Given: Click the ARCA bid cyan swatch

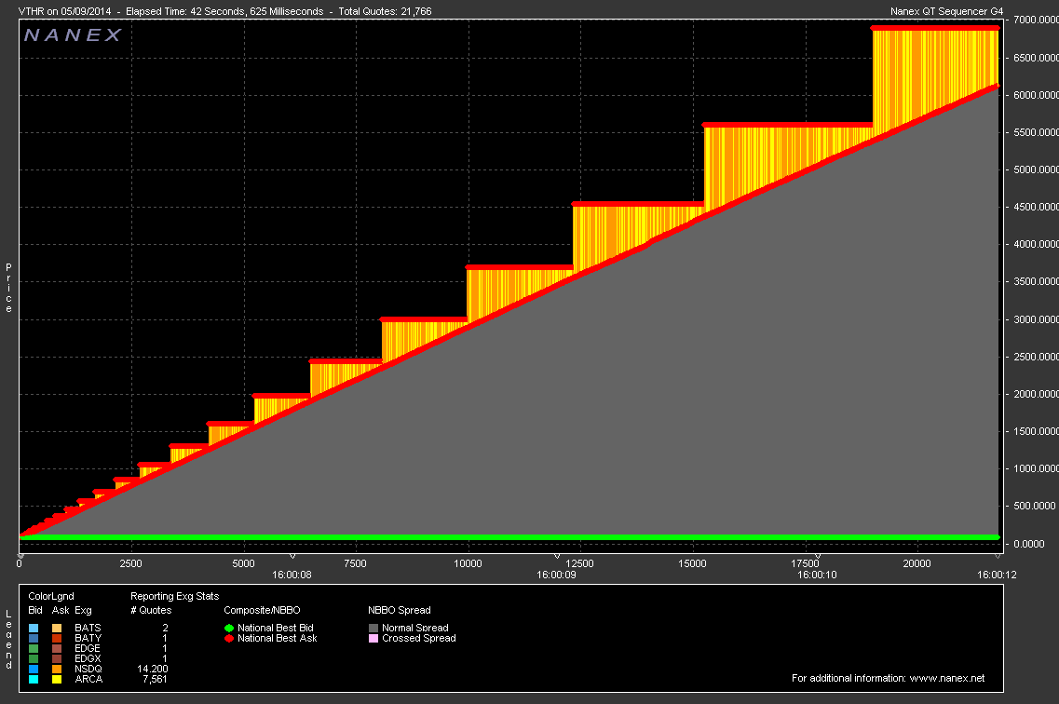Looking at the screenshot, I should tap(34, 679).
